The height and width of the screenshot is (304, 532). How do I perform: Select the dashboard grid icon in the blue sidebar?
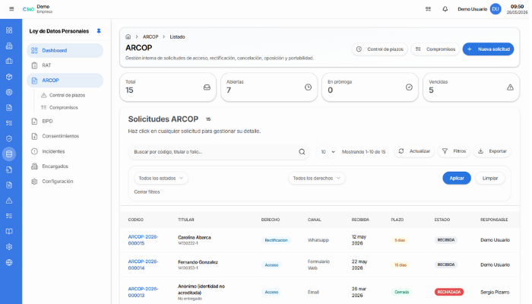[x=9, y=30]
